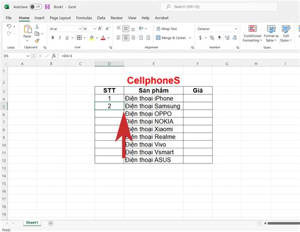Click the formula bar showing =D4+1
This screenshot has width=300, height=232.
tap(179, 56)
